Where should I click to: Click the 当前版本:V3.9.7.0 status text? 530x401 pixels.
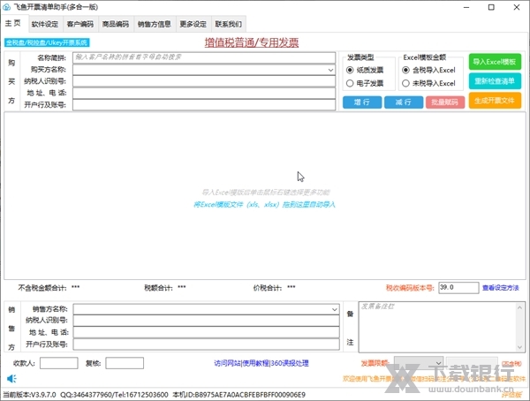(x=30, y=395)
